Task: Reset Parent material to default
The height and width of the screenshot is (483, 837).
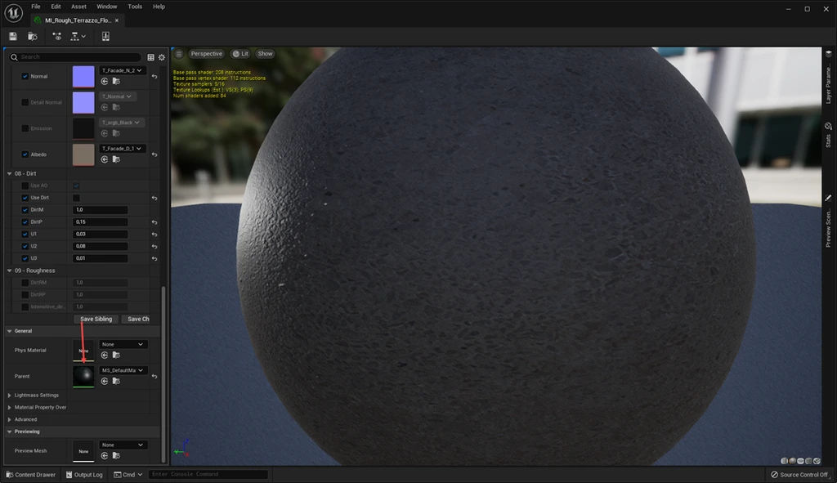Action: click(x=154, y=376)
